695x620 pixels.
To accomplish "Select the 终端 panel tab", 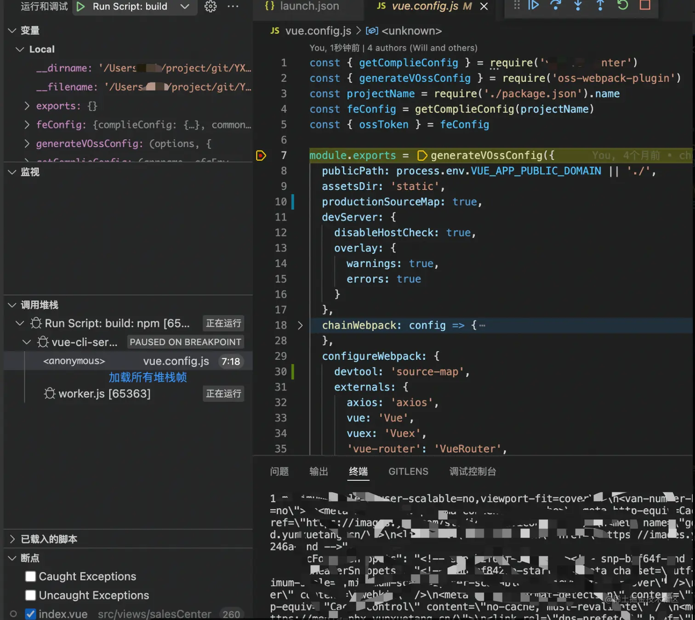I will 359,472.
